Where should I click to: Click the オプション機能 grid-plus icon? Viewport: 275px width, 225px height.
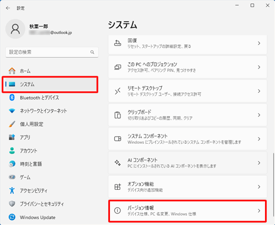(118, 187)
